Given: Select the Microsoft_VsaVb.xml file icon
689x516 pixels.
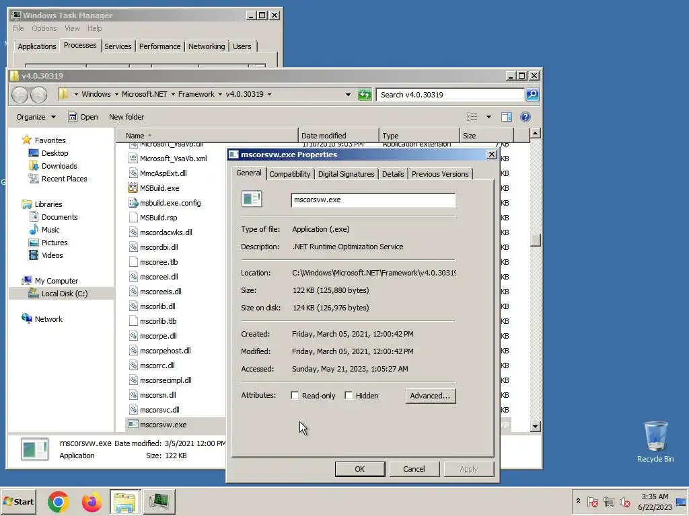Looking at the screenshot, I should (133, 159).
